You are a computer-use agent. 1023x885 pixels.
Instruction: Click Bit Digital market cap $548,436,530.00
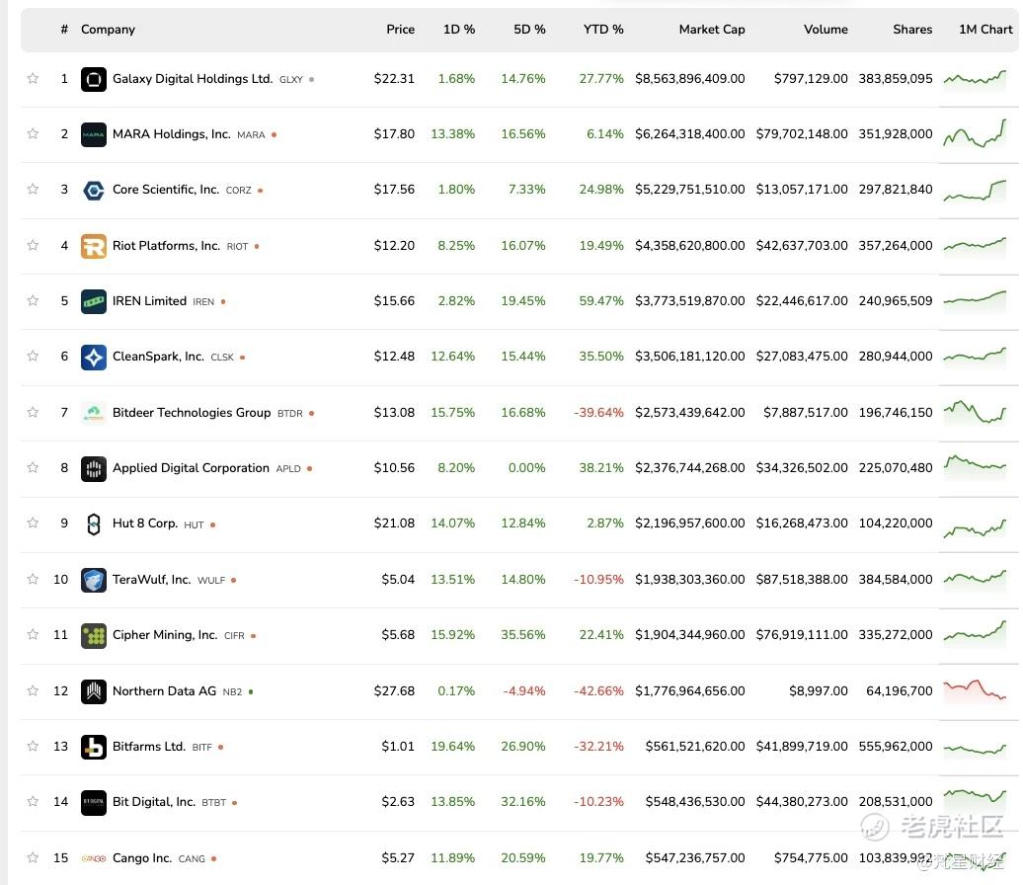(695, 802)
